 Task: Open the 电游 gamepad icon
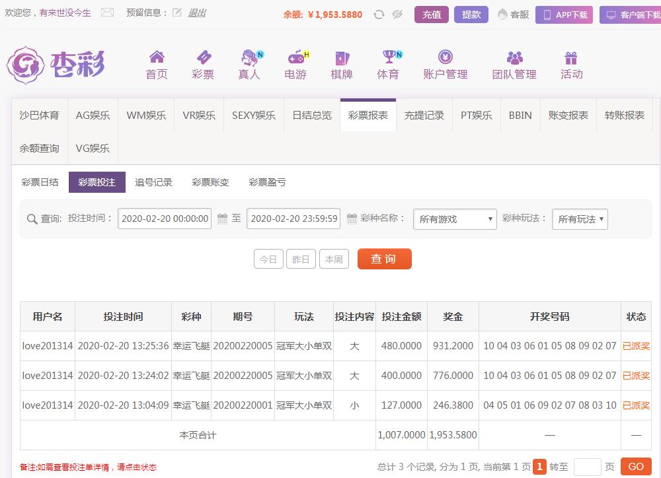pos(295,57)
